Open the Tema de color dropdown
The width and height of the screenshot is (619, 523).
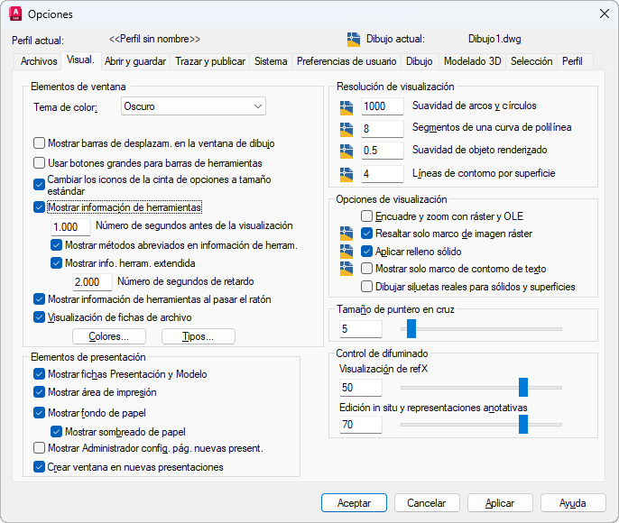[x=193, y=106]
